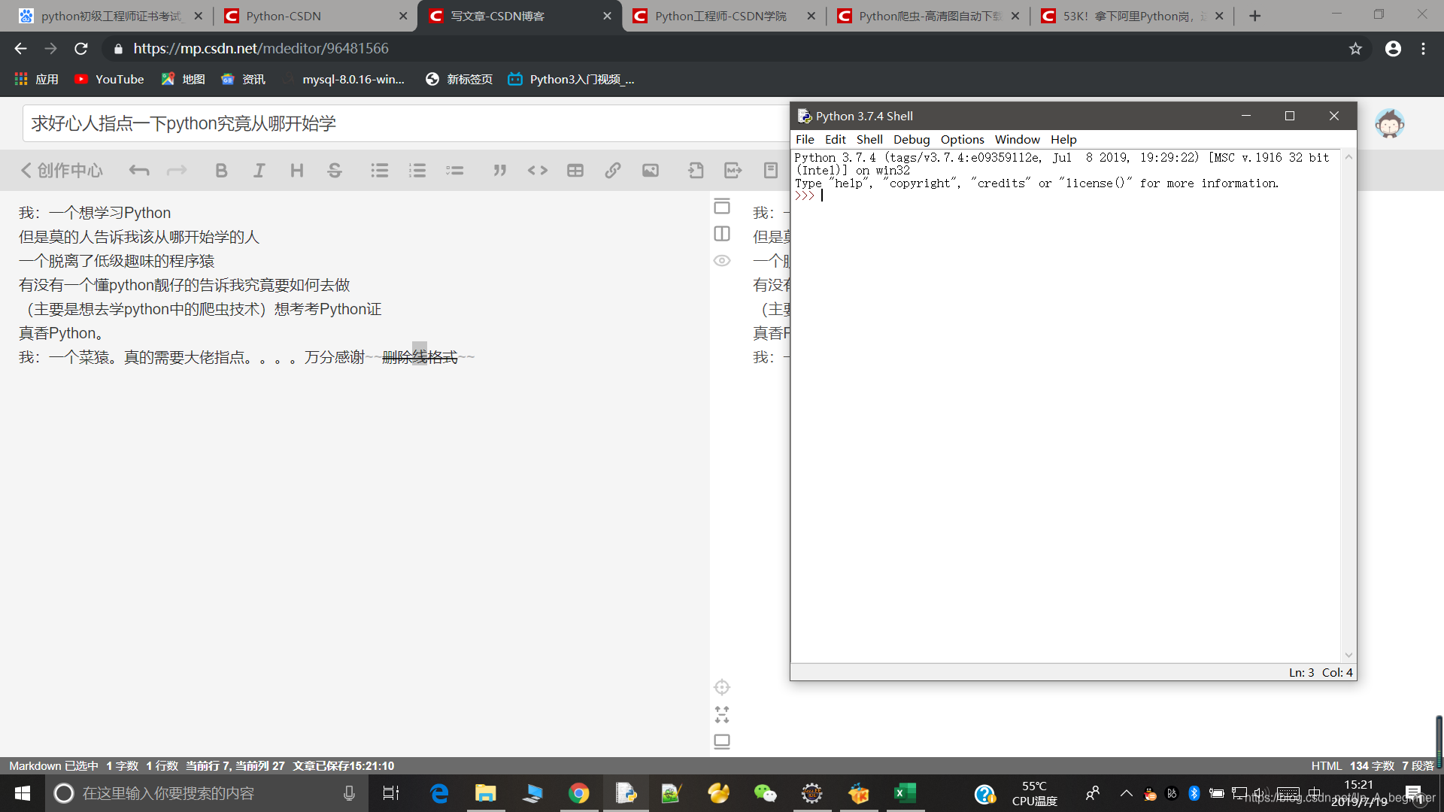Click the Undo button in editor toolbar
Screen dimensions: 1444x812
139,169
